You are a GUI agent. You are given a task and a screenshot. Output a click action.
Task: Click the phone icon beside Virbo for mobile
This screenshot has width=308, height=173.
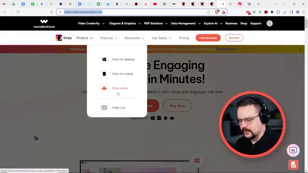tap(104, 74)
